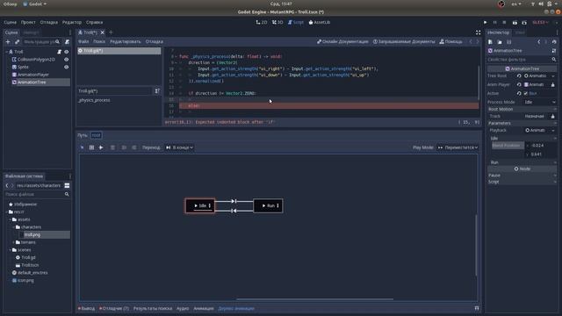Open the Редактор menu
The width and height of the screenshot is (562, 316).
(x=72, y=22)
